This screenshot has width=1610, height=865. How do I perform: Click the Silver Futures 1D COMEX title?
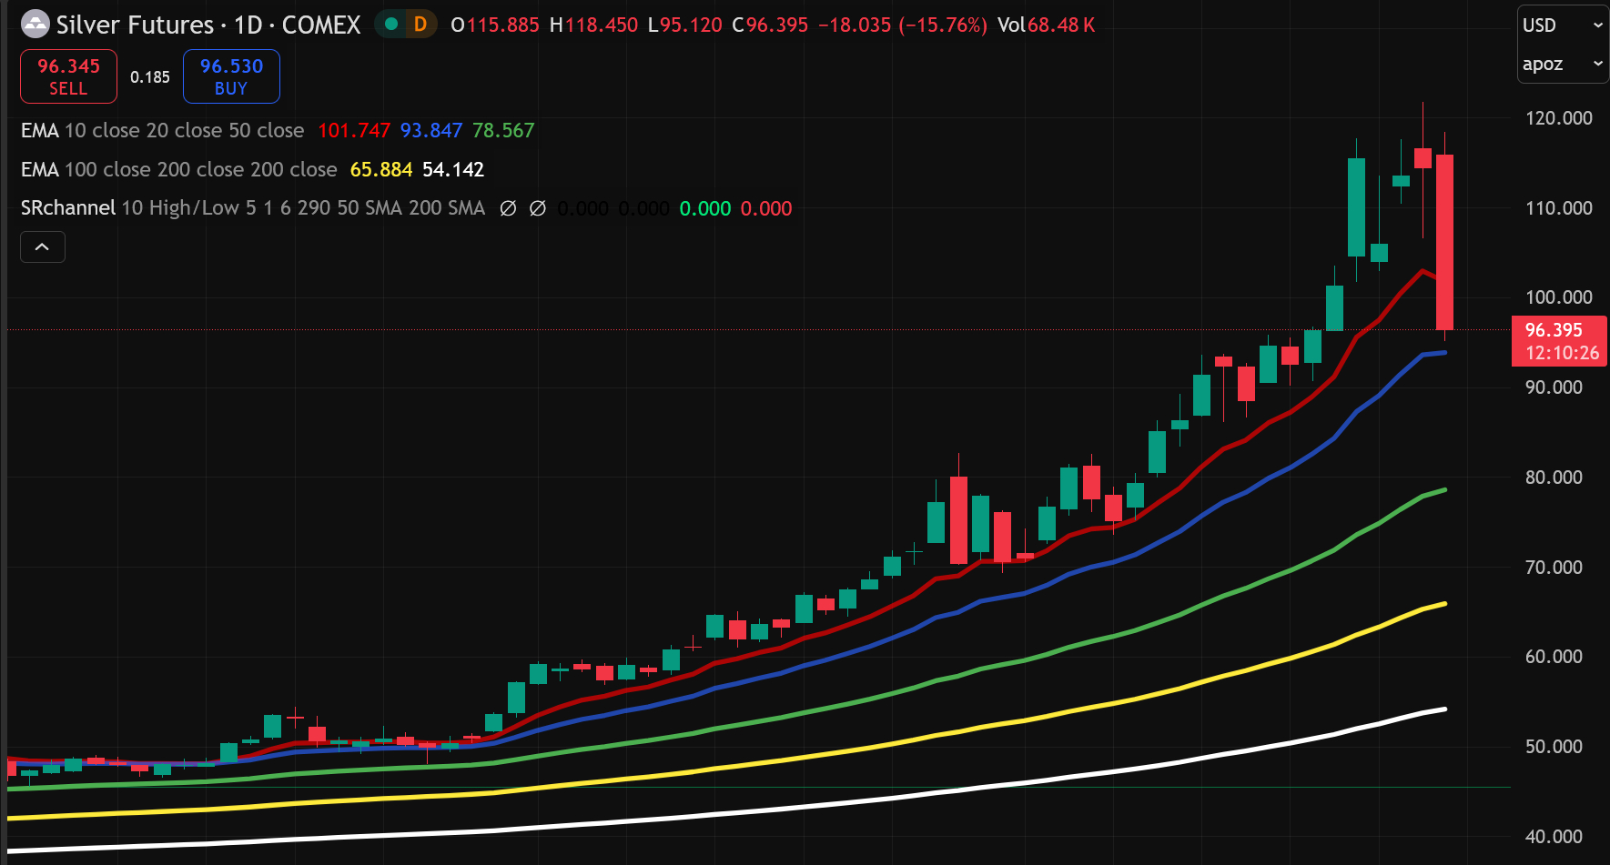208,25
